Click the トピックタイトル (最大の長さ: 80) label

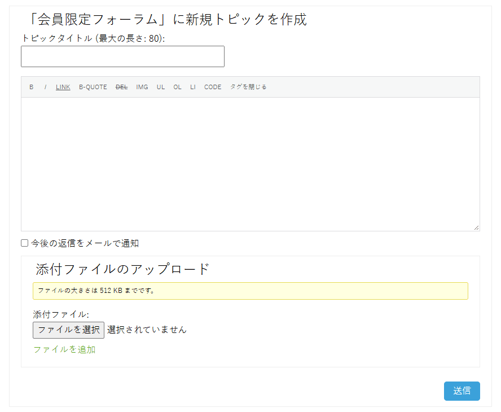coord(93,38)
